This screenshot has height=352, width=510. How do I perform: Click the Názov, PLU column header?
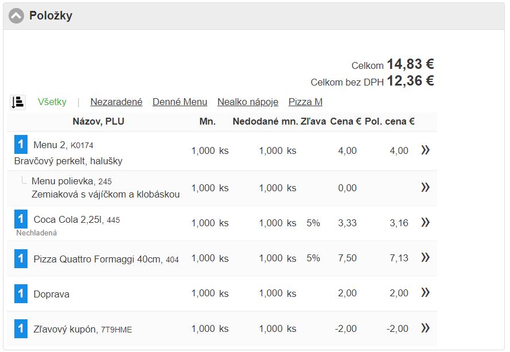tap(98, 122)
